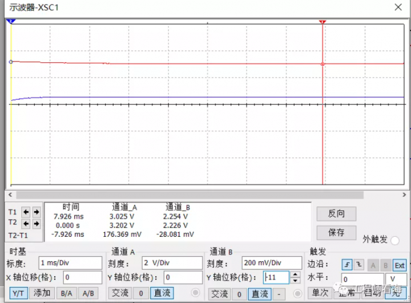Click the 反向 button

coord(336,213)
